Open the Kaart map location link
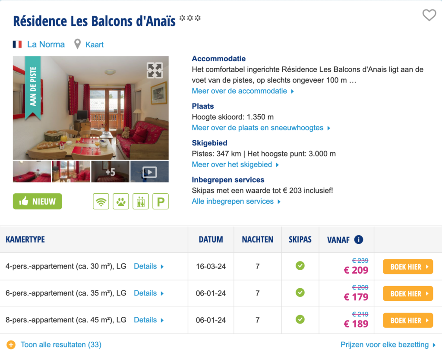This screenshot has width=442, height=356. click(x=94, y=44)
